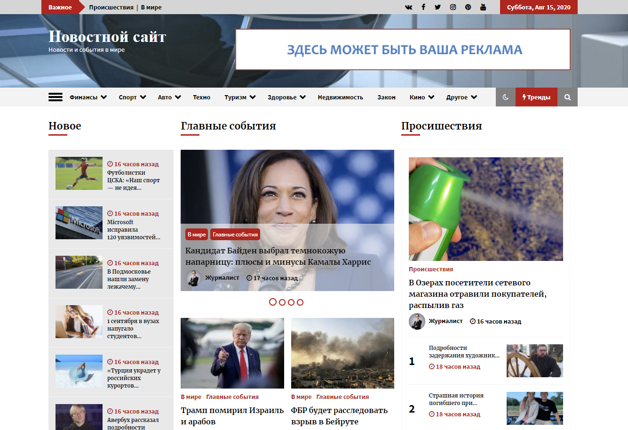This screenshot has height=430, width=628.
Task: Click the red Тренды button
Action: click(536, 97)
